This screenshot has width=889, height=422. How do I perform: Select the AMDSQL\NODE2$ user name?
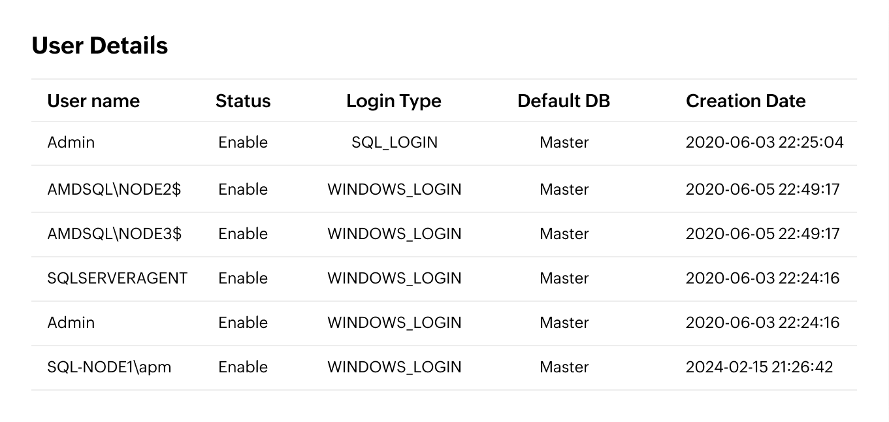point(114,189)
